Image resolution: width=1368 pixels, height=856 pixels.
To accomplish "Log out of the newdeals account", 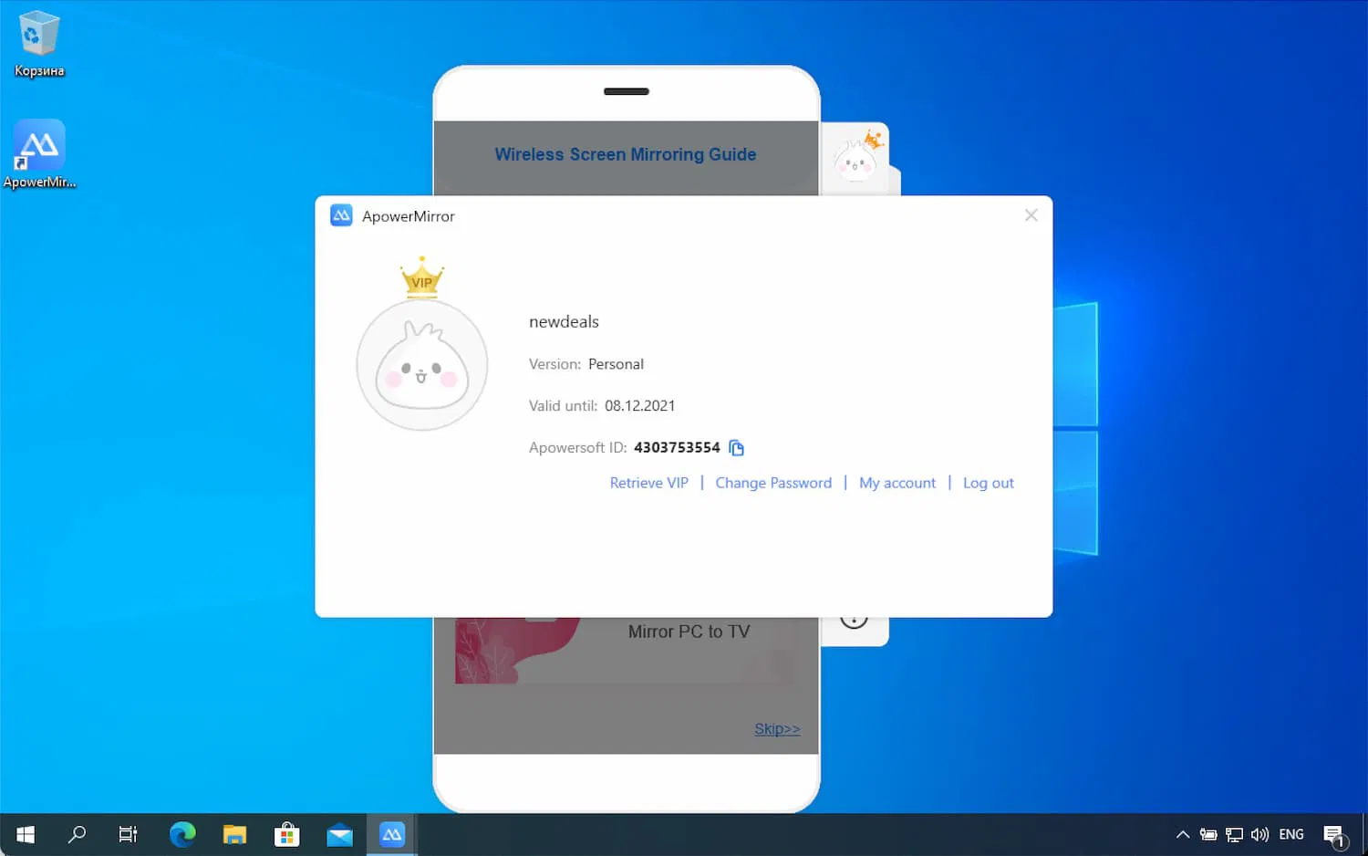I will coord(989,483).
